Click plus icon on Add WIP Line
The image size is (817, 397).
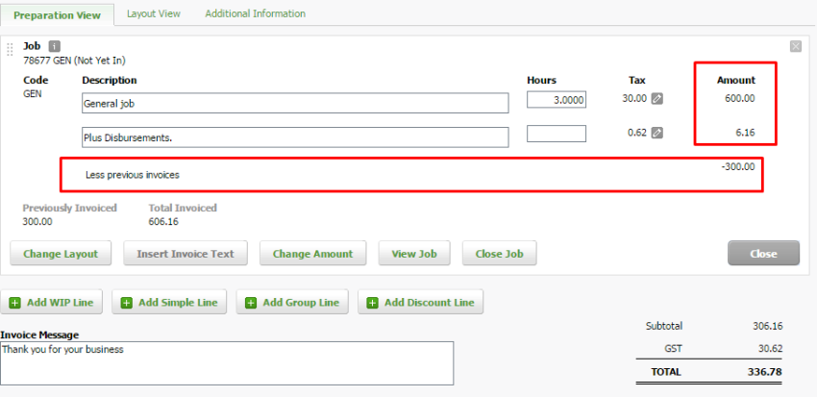click(15, 303)
